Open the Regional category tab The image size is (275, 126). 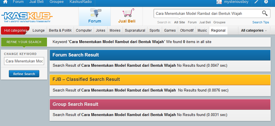click(x=218, y=31)
